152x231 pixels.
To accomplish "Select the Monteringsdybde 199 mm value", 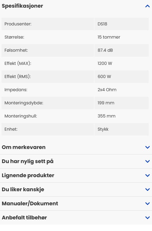I will coord(106,103).
